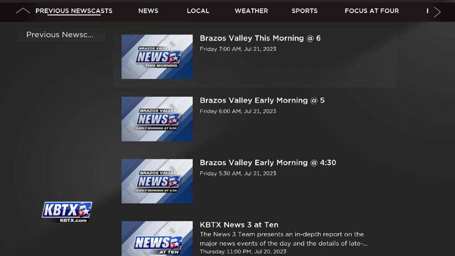
Task: Select the Previous Newscasts tab
Action: pos(74,11)
